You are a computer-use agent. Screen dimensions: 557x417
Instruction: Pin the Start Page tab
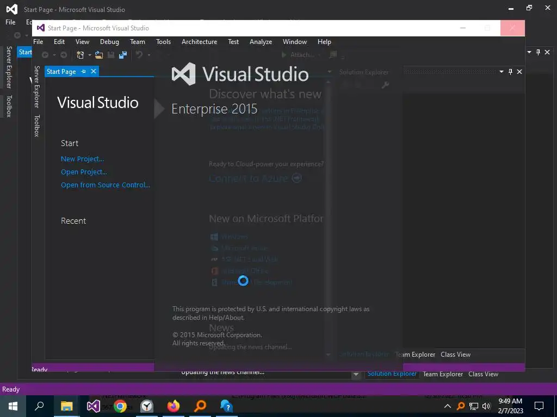83,72
